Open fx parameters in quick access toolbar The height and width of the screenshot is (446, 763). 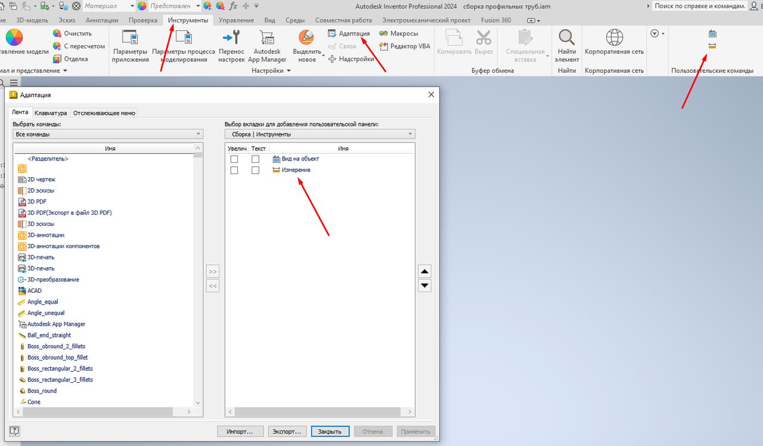click(x=233, y=6)
